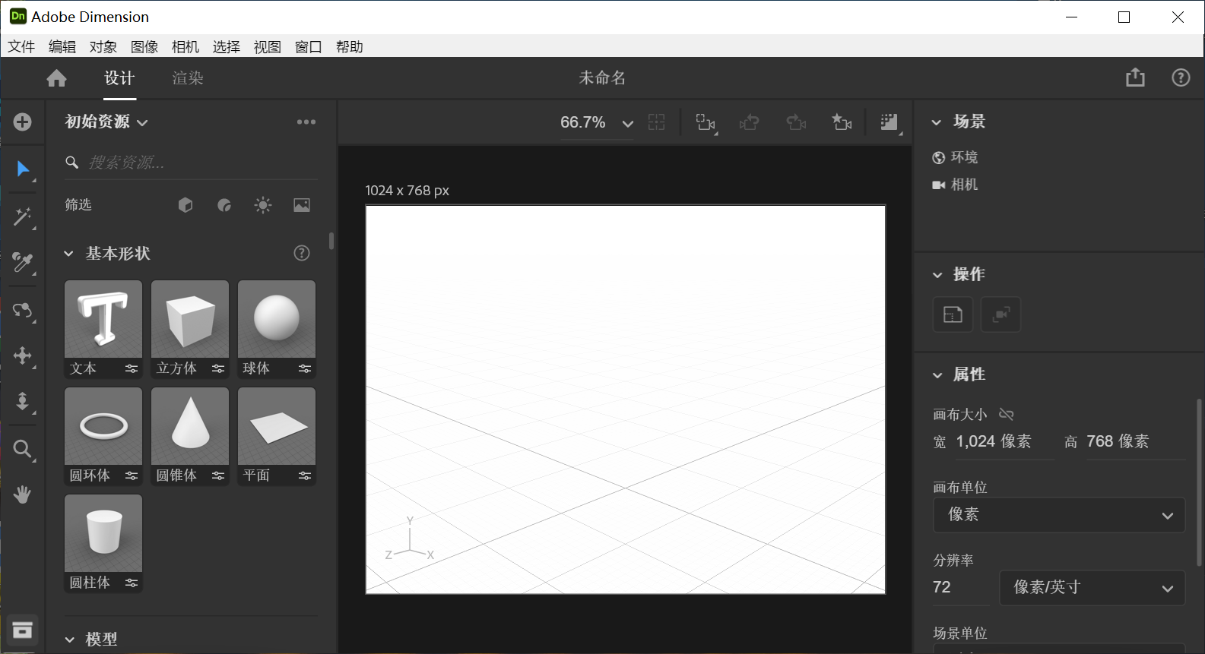Open the help question mark in header
The image size is (1205, 654).
tap(1181, 77)
